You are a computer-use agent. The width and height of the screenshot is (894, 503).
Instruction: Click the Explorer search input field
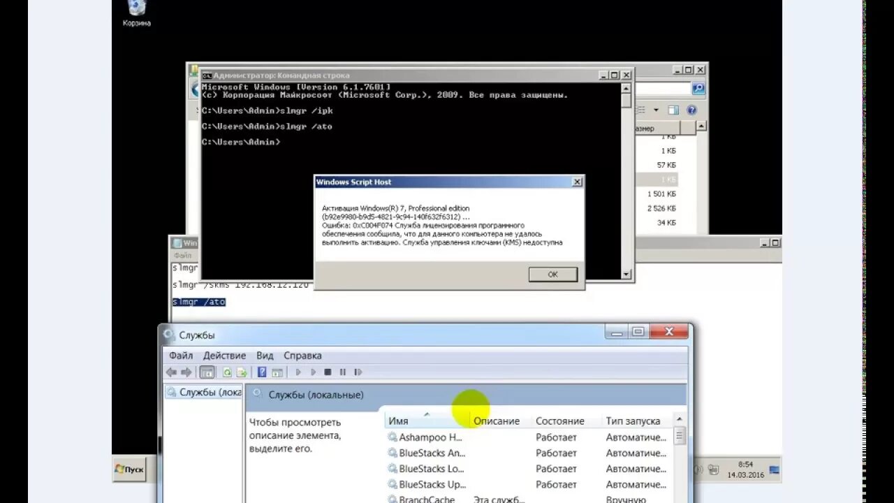coord(662,89)
